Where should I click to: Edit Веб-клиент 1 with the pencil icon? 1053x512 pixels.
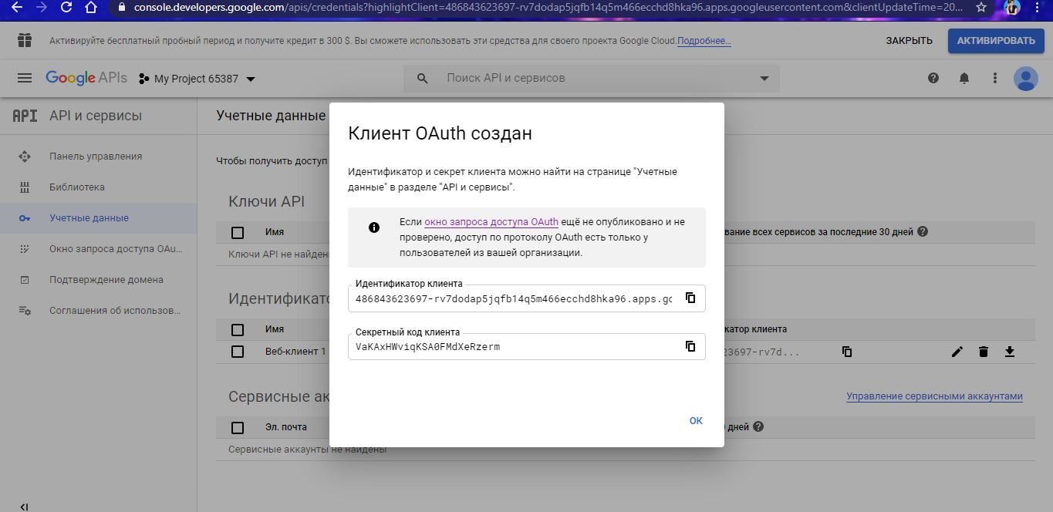(957, 352)
